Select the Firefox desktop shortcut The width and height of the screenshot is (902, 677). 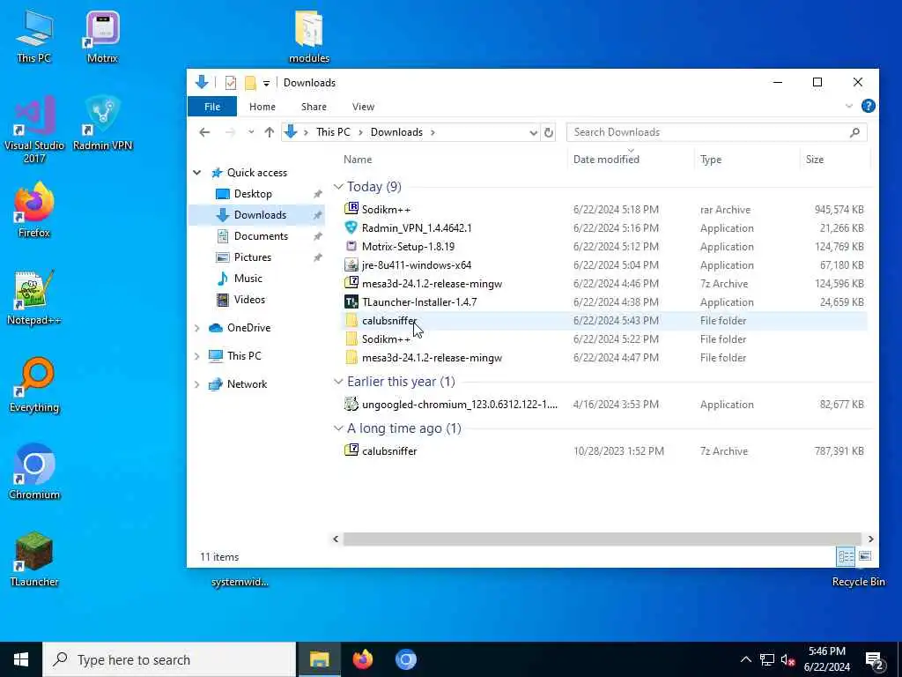[x=34, y=210]
